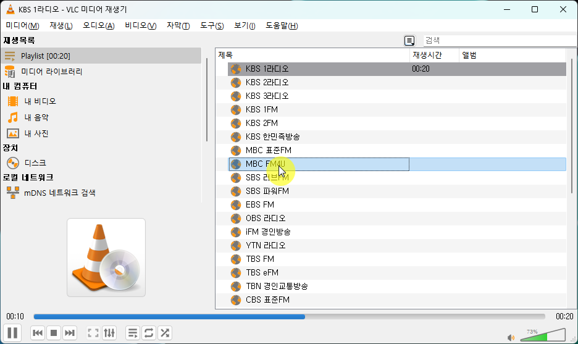578x344 pixels.
Task: Click the 00:20 total time label
Action: click(x=564, y=316)
